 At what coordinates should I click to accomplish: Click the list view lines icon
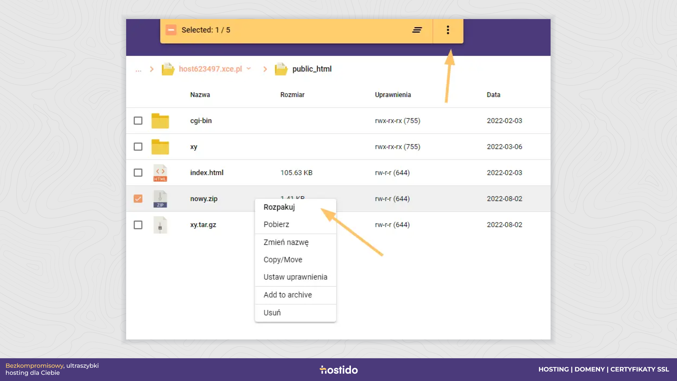pyautogui.click(x=417, y=30)
